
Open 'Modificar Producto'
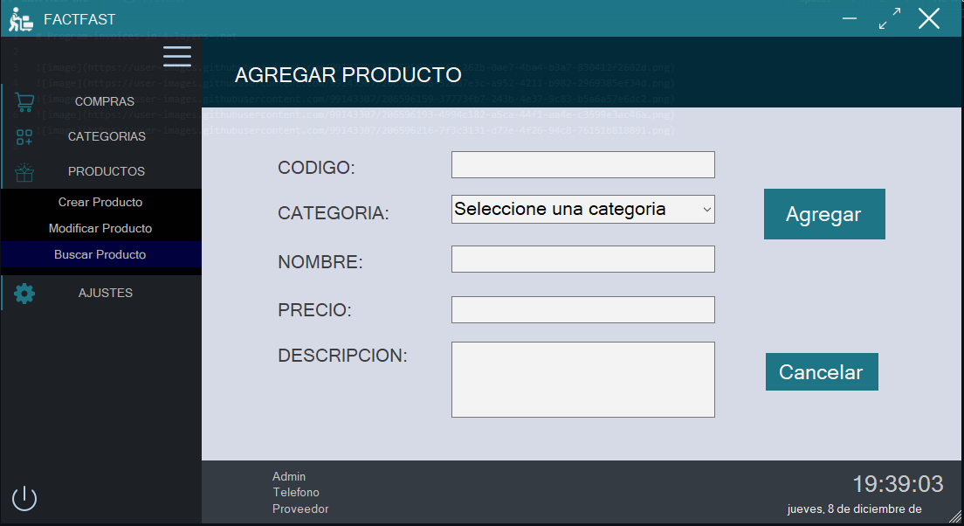(x=100, y=228)
